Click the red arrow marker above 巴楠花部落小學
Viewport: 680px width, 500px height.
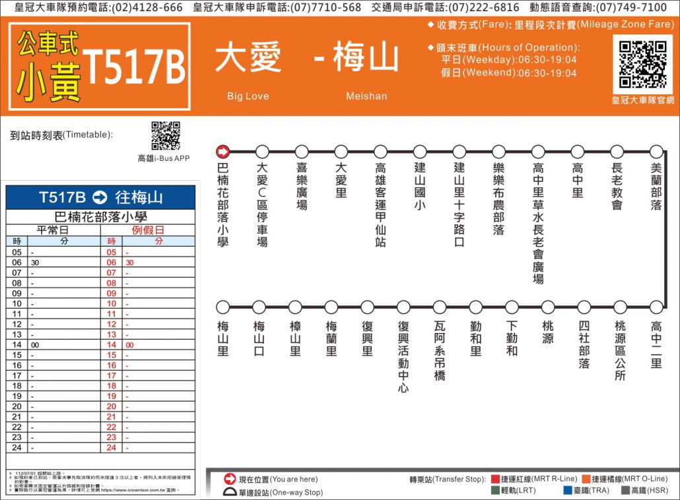coord(223,152)
